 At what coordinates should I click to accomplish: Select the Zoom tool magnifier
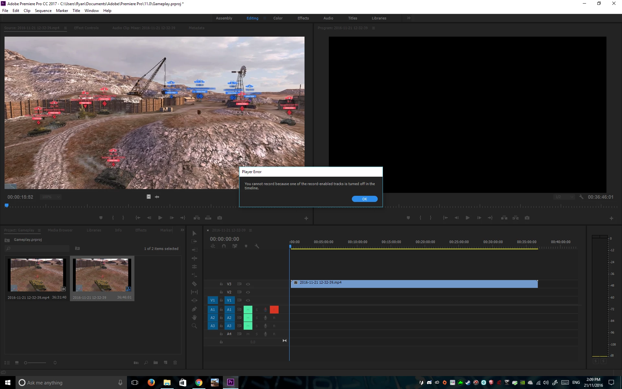[x=194, y=326]
